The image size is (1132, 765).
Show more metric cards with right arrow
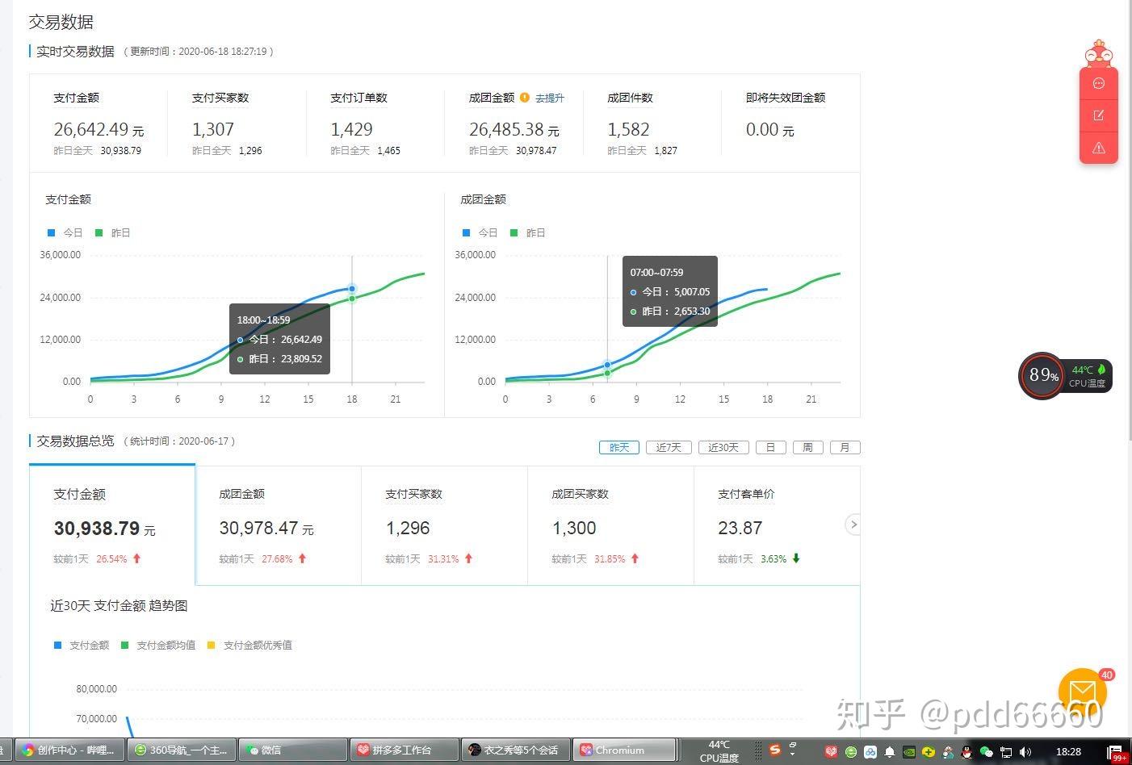(853, 525)
